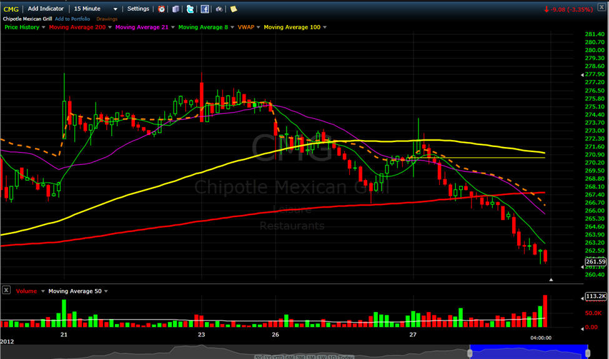Open the price alert alarm clock icon
Image resolution: width=609 pixels, height=359 pixels.
point(162,9)
